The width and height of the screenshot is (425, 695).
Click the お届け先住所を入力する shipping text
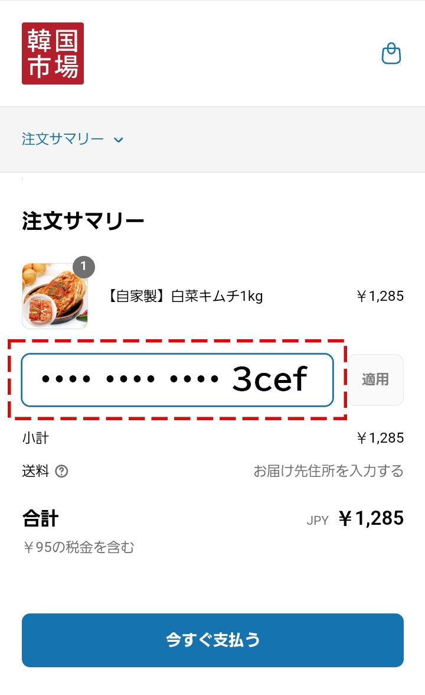point(328,470)
